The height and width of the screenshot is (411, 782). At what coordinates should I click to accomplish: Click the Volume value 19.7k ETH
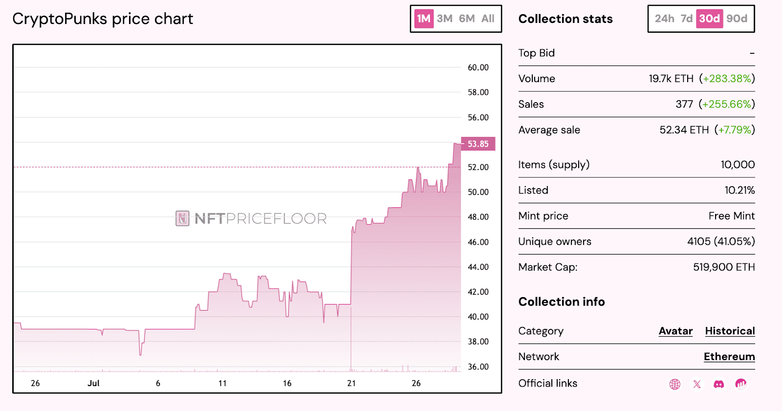(671, 79)
